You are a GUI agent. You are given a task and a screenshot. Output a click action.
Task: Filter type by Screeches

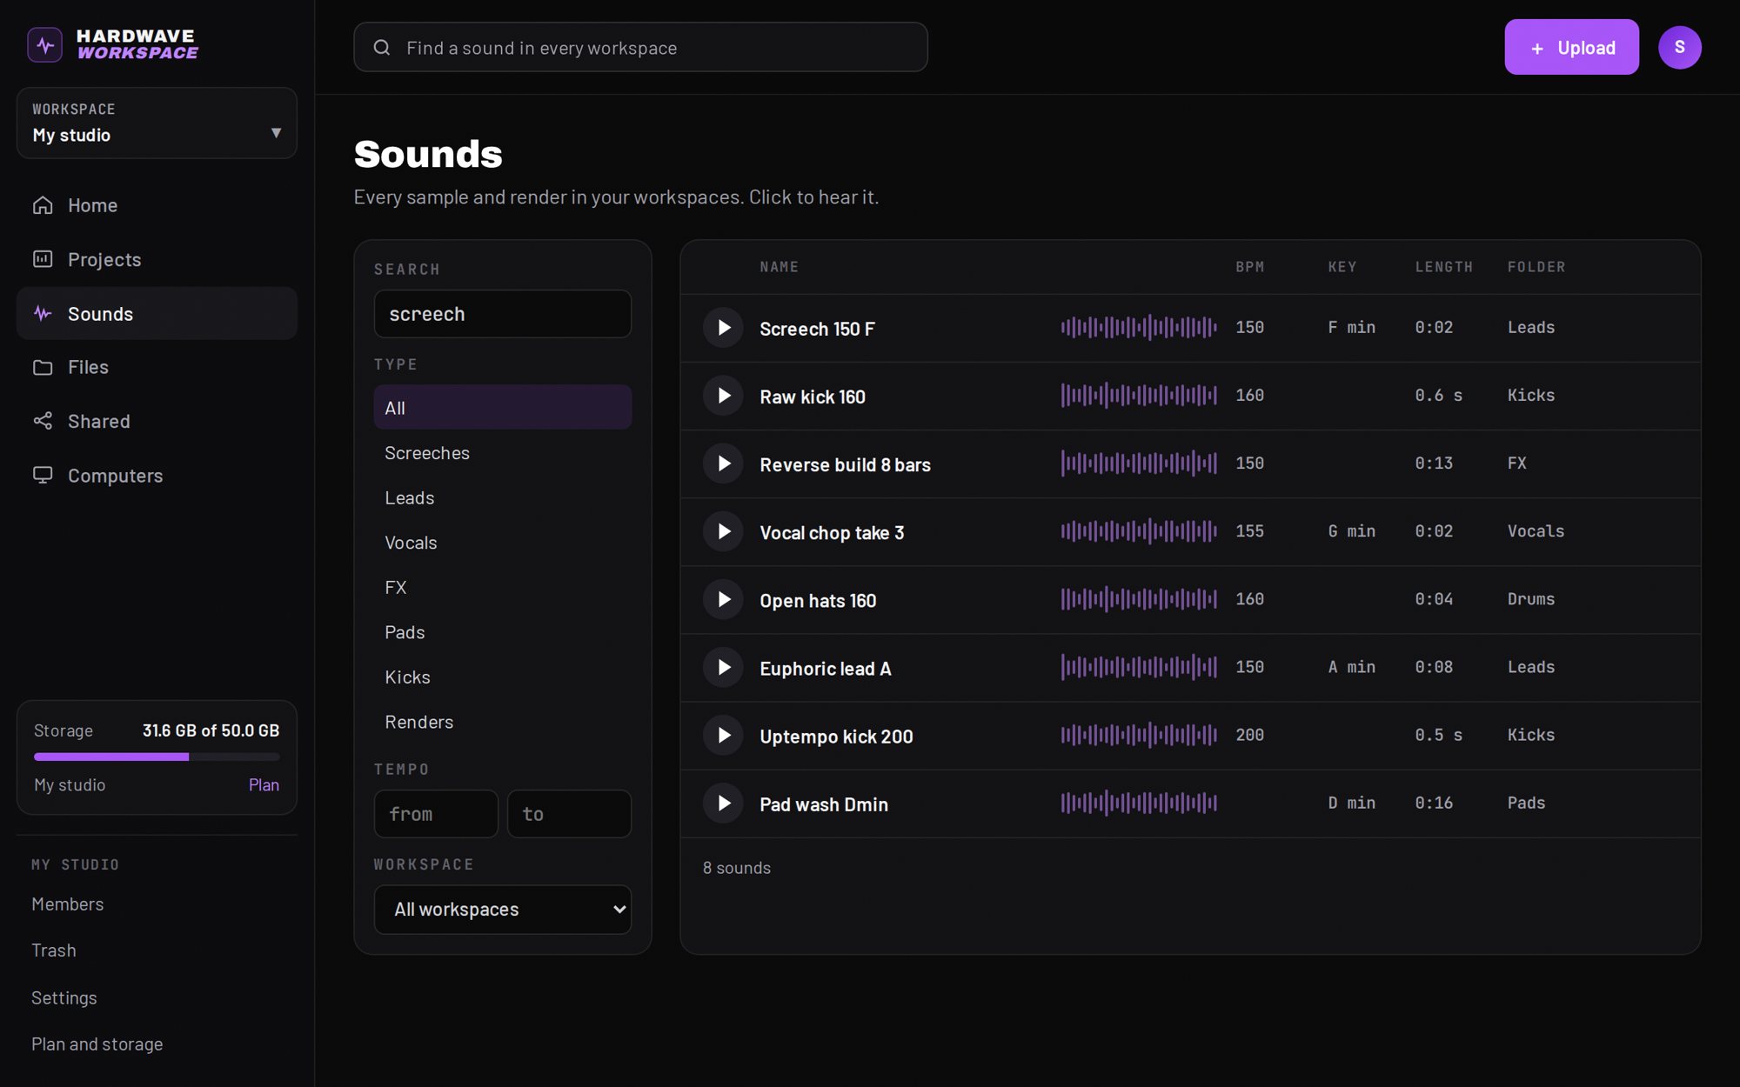coord(503,452)
